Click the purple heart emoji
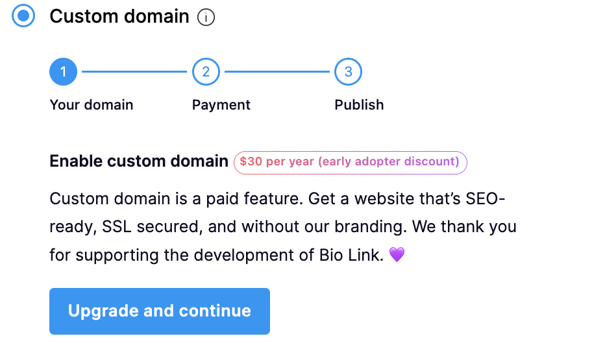605x358 pixels. point(397,256)
